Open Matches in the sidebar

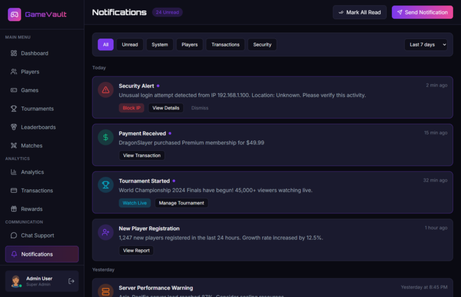tap(42, 145)
